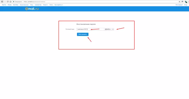Open the Mail.Ru link in the top navigation
189x99 pixels.
click(x=4, y=5)
